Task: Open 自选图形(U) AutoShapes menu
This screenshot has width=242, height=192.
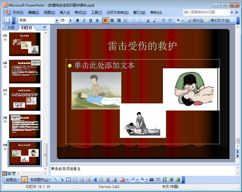Action: (40, 180)
